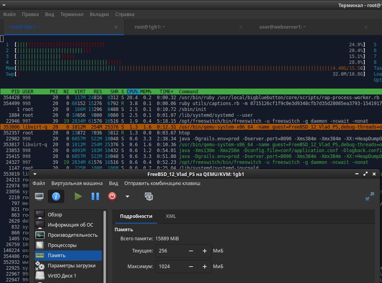Viewport: 382px width, 283px height.
Task: Select VirtIO Диск 1 item
Action: coord(68,276)
